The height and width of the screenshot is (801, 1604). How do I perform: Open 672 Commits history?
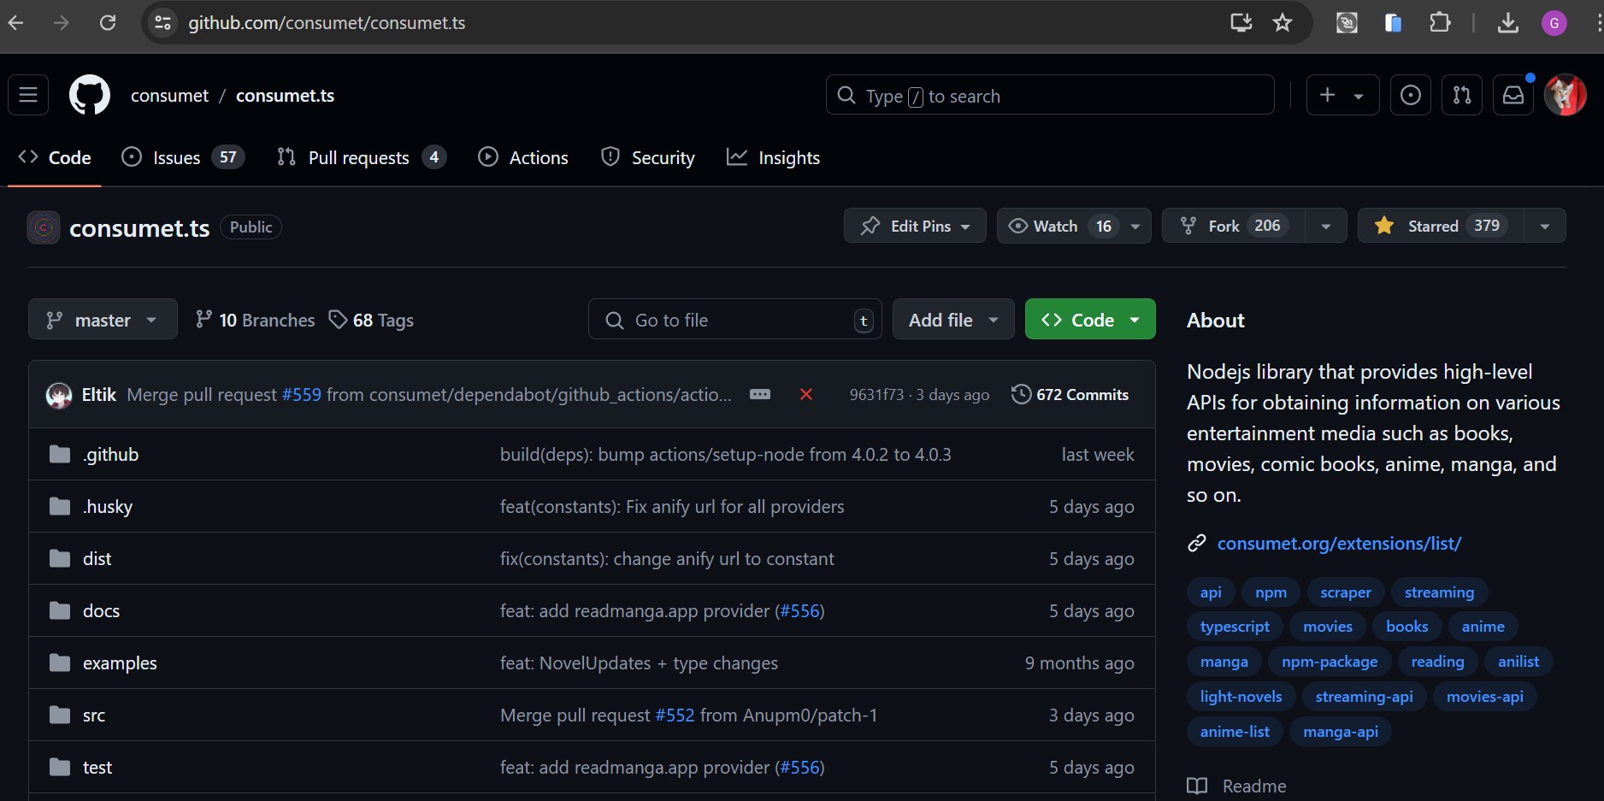[1070, 394]
